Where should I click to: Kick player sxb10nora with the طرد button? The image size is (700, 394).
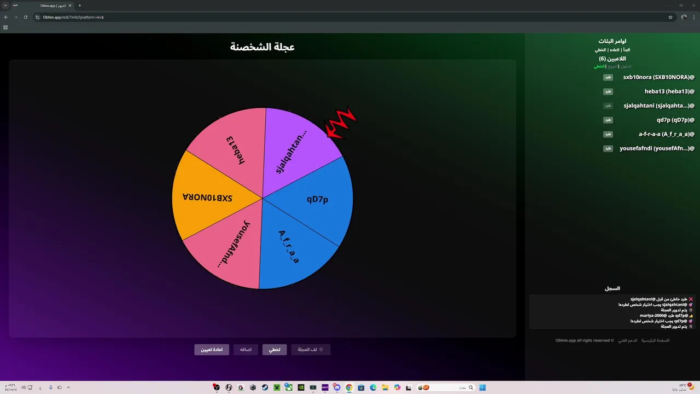tap(608, 78)
